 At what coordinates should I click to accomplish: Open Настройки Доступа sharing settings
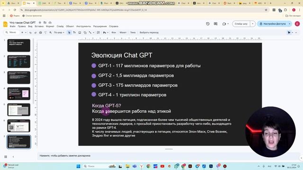pyautogui.click(x=272, y=24)
